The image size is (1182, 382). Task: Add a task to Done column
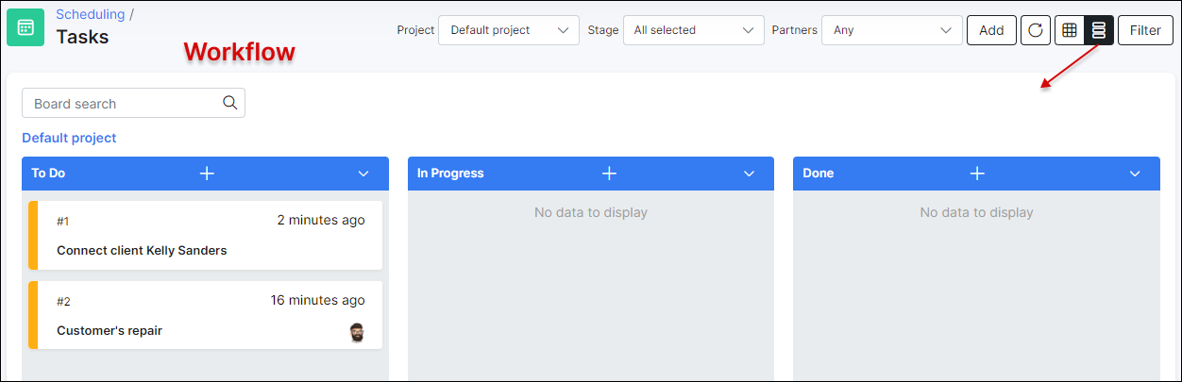tap(977, 174)
